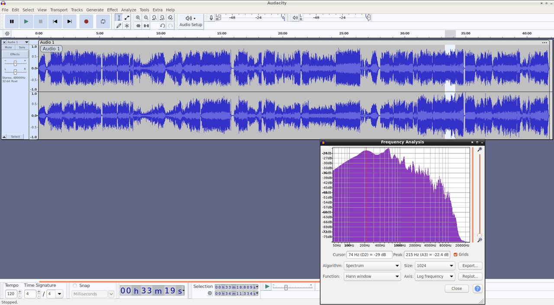
Task: Select the Selection (I-beam) tool
Action: click(x=119, y=18)
